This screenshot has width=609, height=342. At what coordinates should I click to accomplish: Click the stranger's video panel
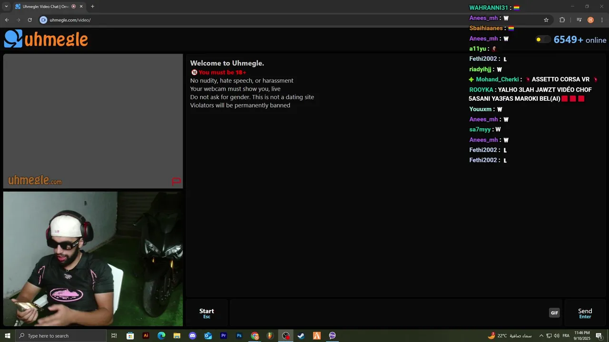[x=93, y=121]
